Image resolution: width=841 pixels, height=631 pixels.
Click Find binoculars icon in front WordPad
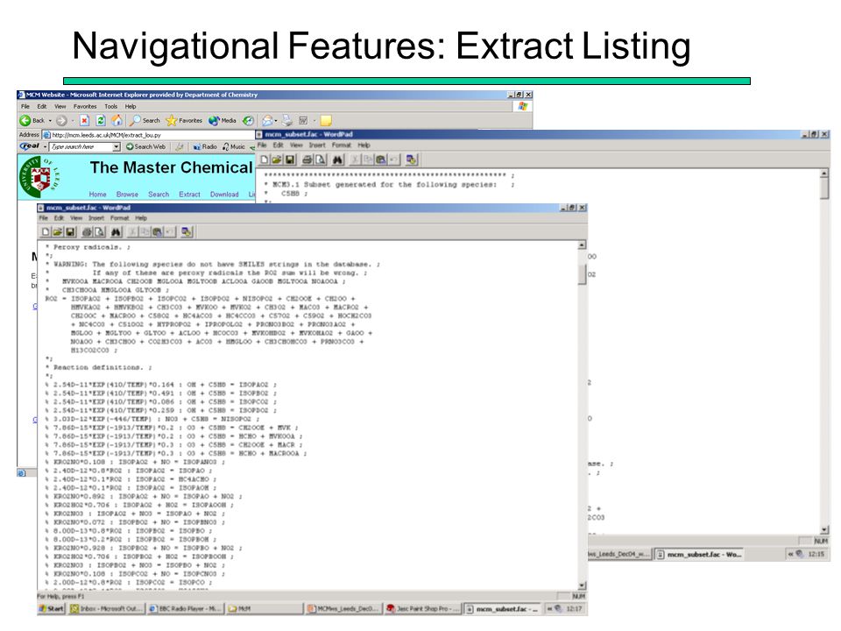click(x=116, y=231)
